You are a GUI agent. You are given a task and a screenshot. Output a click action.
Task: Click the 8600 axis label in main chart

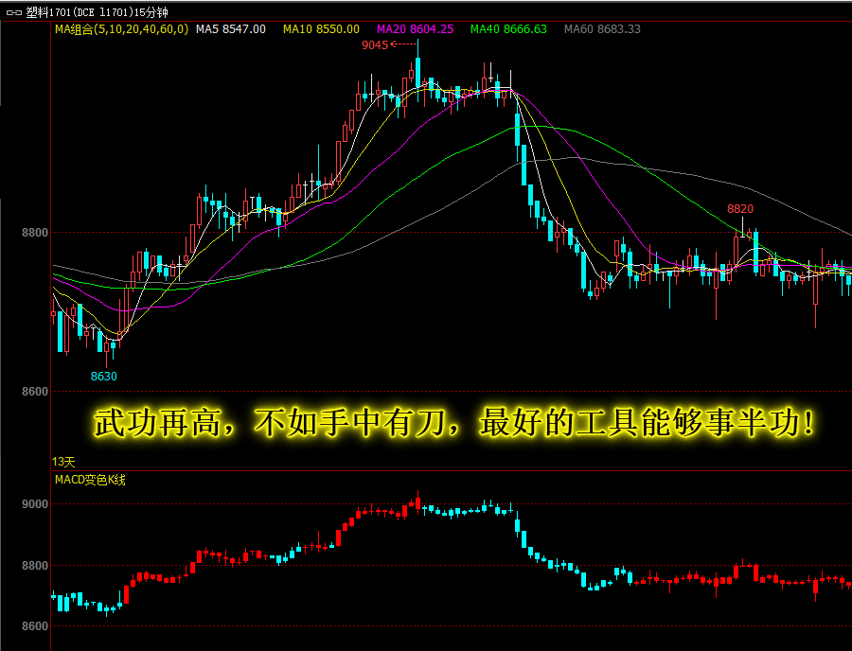pyautogui.click(x=35, y=392)
